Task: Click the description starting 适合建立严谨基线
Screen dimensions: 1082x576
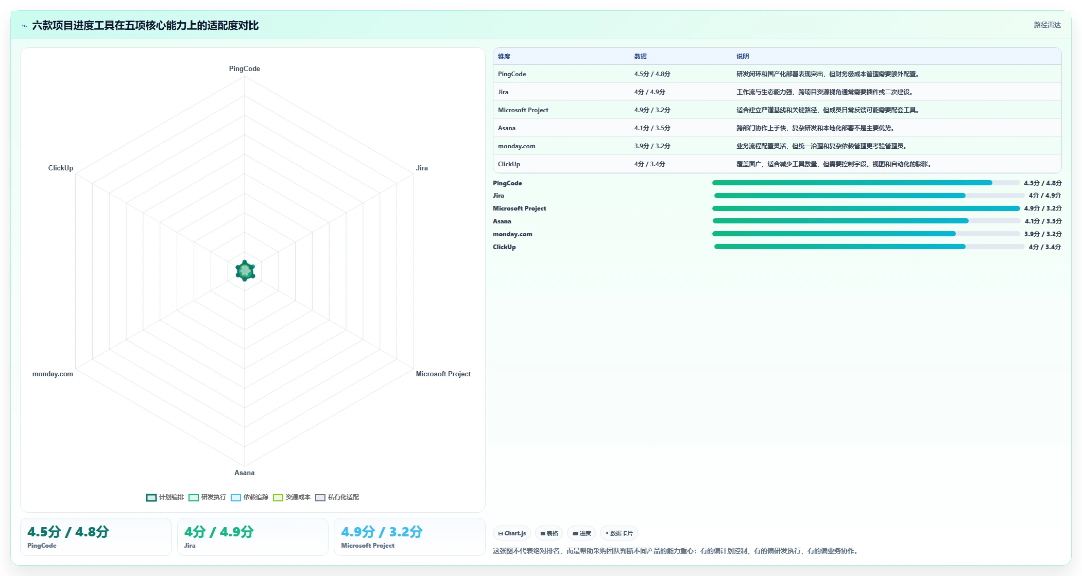Action: [828, 110]
